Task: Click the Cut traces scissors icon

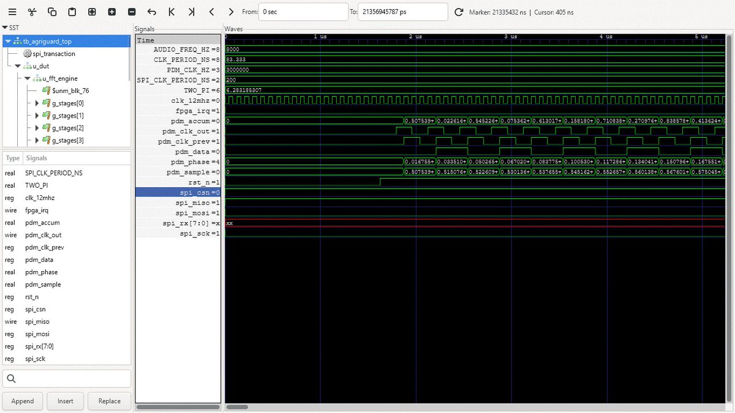Action: coord(32,12)
